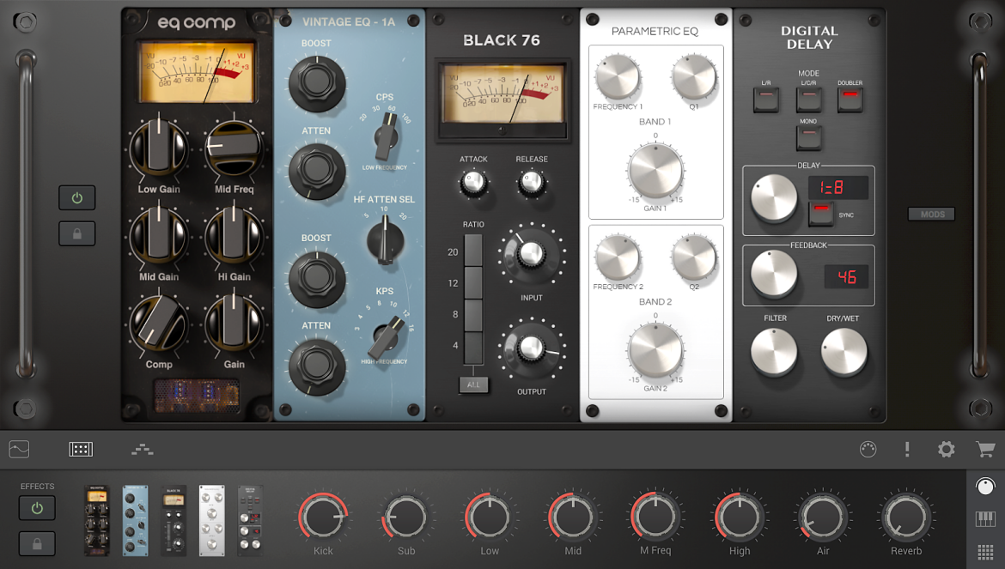The image size is (1005, 569).
Task: Select Digital Delay module thumbnail
Action: point(251,521)
